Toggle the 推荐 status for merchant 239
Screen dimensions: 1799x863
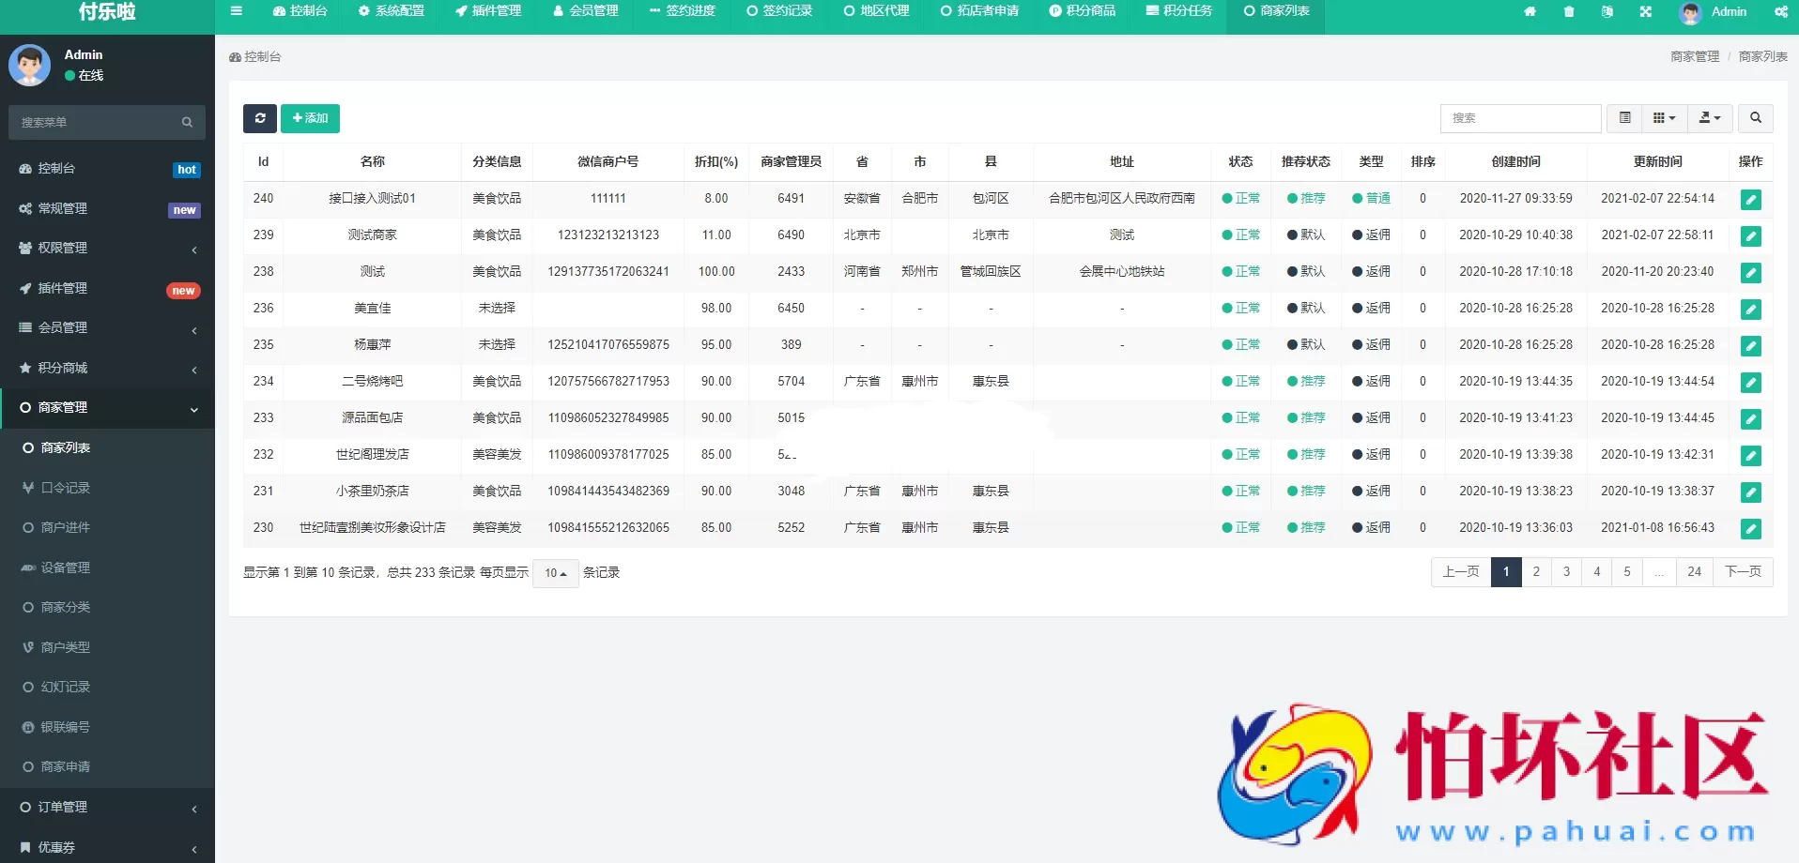(x=1306, y=235)
